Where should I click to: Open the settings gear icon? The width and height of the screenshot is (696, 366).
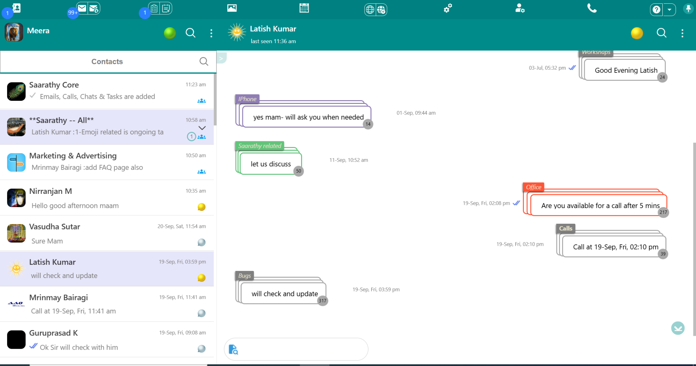448,7
